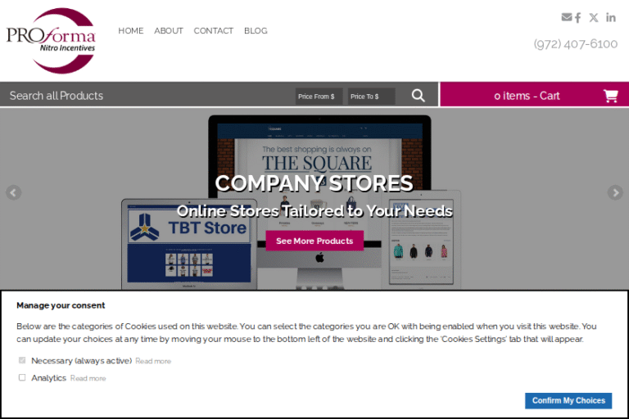Open the LinkedIn icon

pyautogui.click(x=610, y=18)
